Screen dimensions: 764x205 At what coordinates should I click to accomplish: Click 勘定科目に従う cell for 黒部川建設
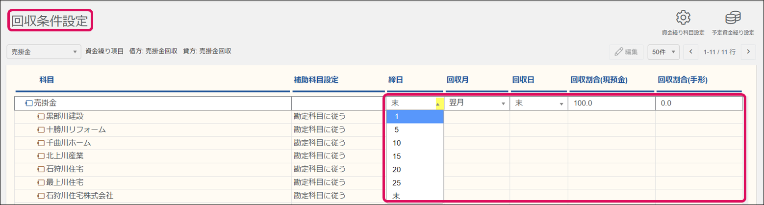click(x=338, y=117)
